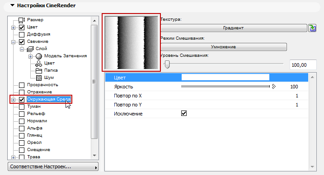
Task: Open the Соответствие Настроек menu button
Action: point(53,166)
